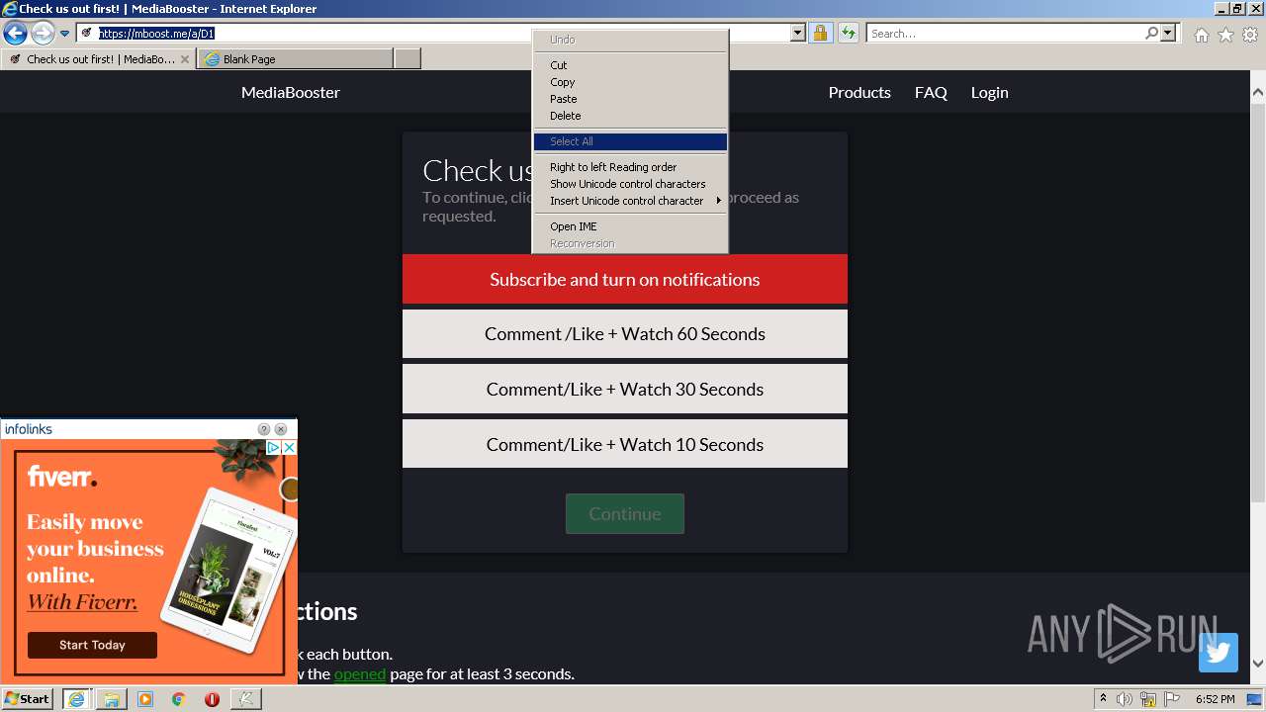This screenshot has height=712, width=1266.
Task: Follow the green 'opened' link
Action: click(360, 674)
